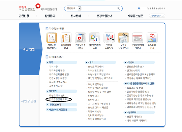
Task: Open the 진료받은내용 보기 link
Action: (x=135, y=67)
